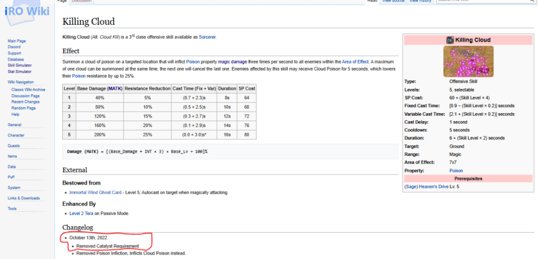The width and height of the screenshot is (538, 259).
Task: Open Skill Simulator from the sidebar
Action: [19, 65]
